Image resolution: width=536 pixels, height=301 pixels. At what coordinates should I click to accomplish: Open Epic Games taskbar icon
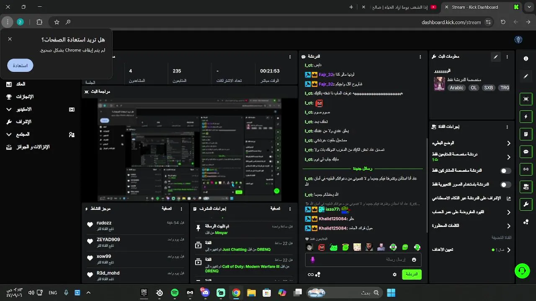pyautogui.click(x=144, y=293)
